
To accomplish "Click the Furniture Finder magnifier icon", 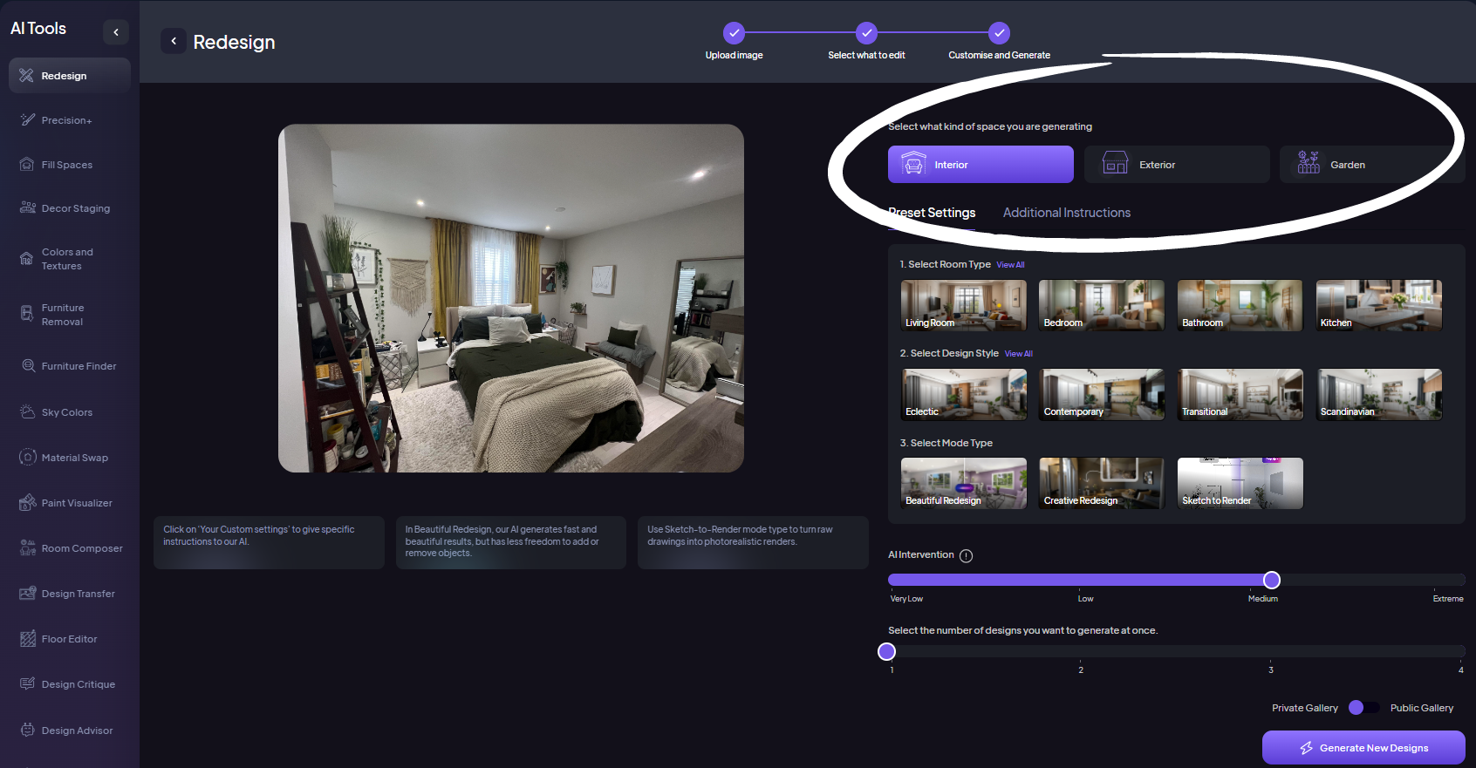I will (28, 366).
